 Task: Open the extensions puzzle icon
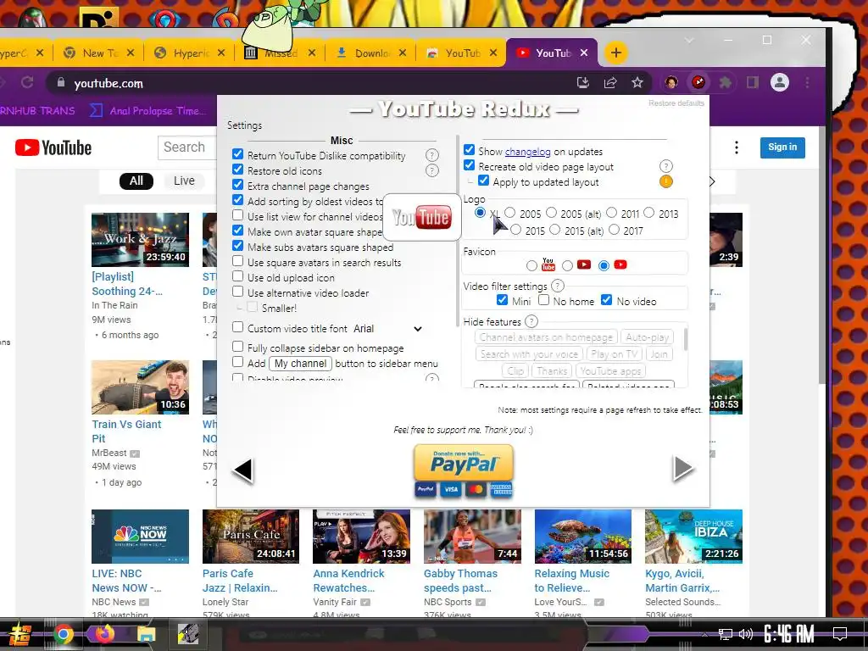coord(726,82)
